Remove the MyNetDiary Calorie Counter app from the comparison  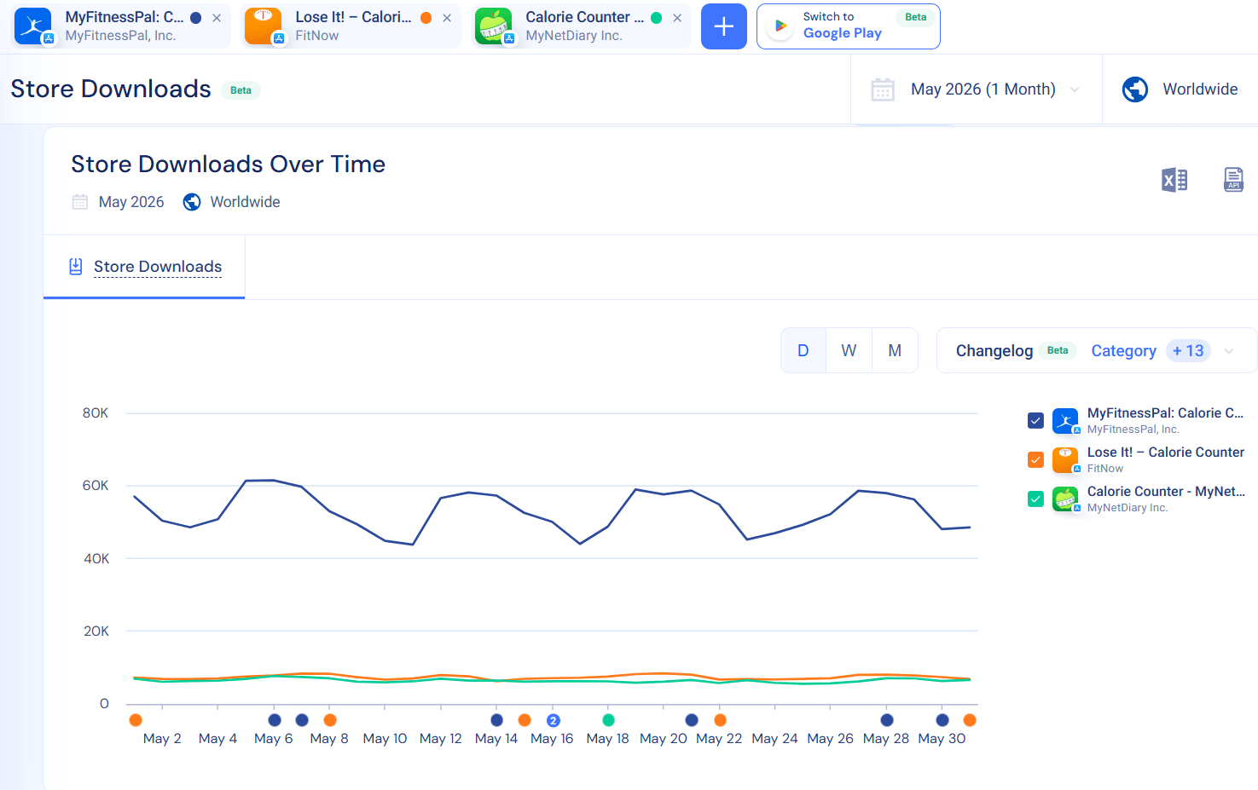[x=677, y=18]
